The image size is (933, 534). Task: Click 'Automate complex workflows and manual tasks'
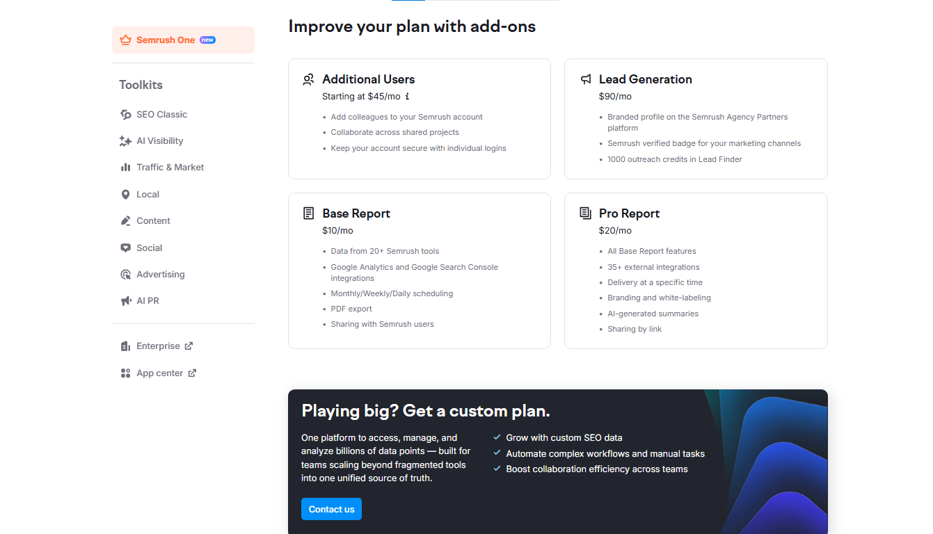[x=605, y=453]
